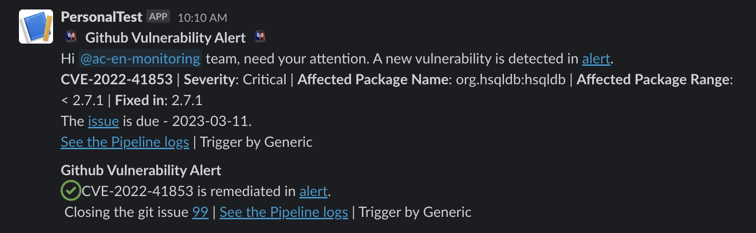The image size is (756, 233).
Task: Open Pipeline logs link next to issue 99
Action: click(284, 212)
